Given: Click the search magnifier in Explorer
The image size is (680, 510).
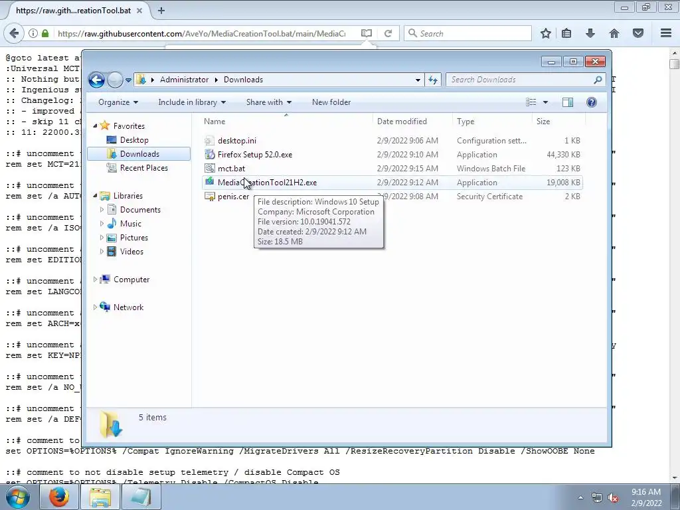Looking at the screenshot, I should pyautogui.click(x=598, y=80).
